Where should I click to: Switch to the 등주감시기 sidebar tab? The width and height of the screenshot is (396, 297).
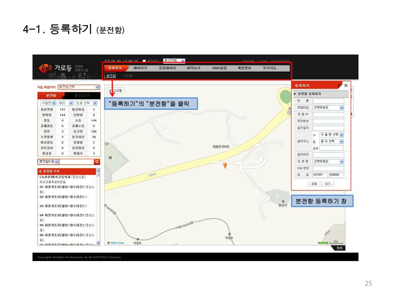(82, 96)
